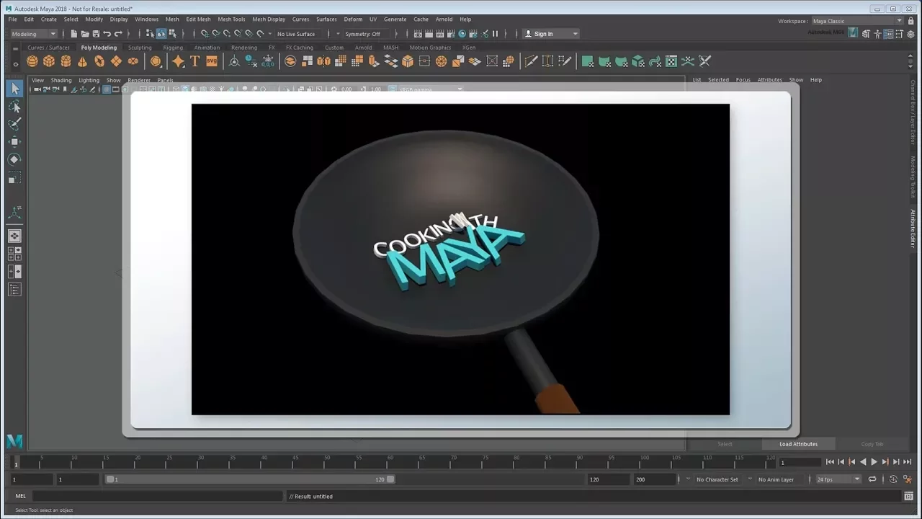The image size is (922, 519).
Task: Create a polygon sphere from the shelf
Action: click(x=32, y=61)
